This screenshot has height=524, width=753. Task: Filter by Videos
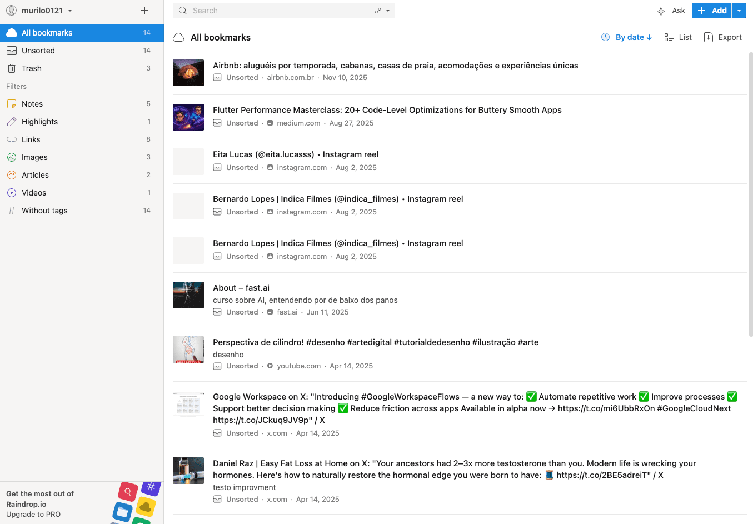click(x=82, y=193)
